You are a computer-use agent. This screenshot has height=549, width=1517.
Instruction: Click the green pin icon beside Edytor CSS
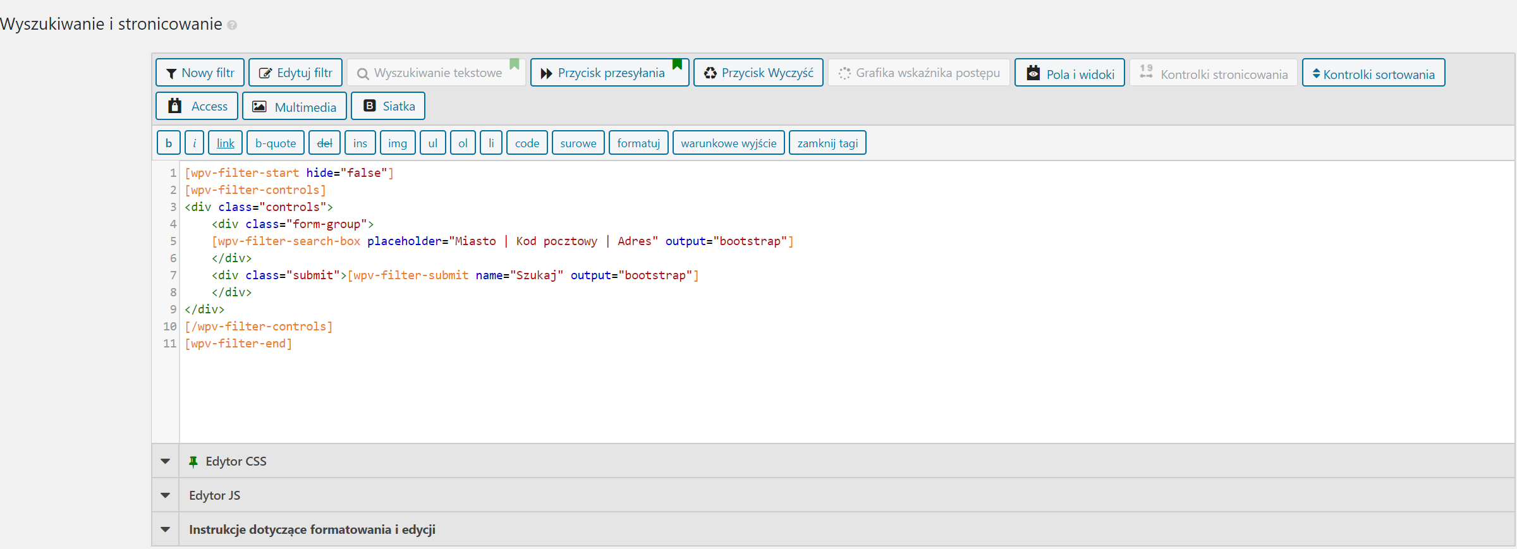click(193, 462)
